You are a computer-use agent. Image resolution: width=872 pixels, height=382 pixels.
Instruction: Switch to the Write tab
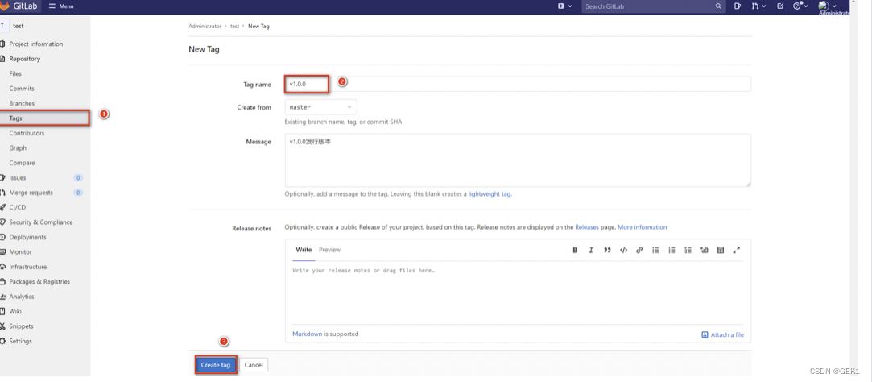[304, 250]
